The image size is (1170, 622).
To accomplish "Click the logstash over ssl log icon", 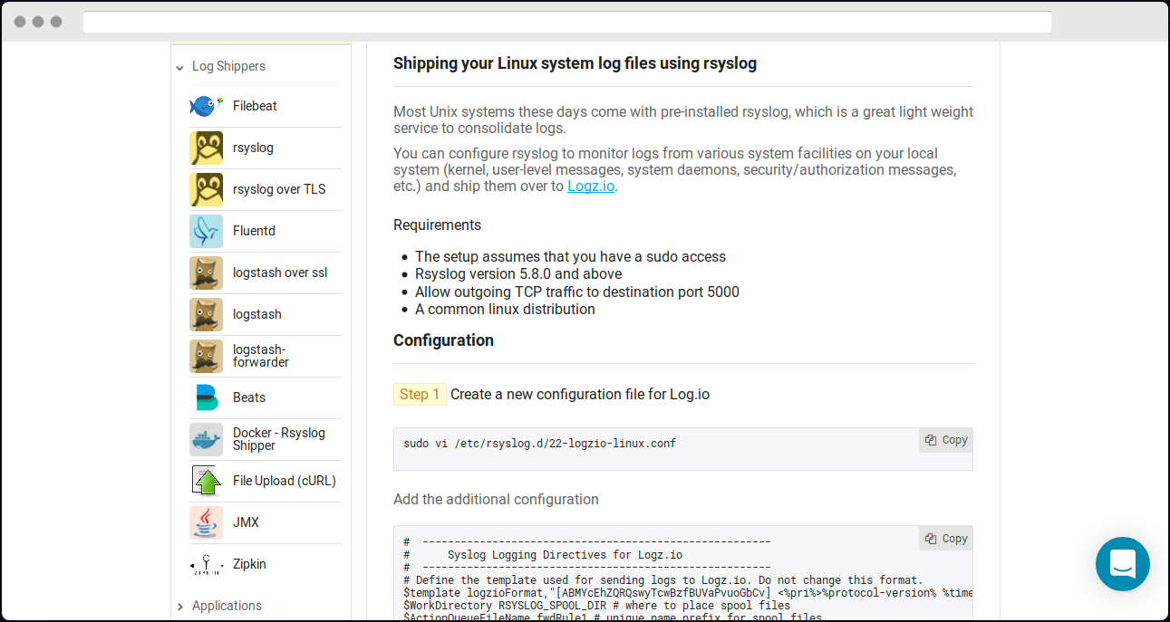I will coord(206,273).
